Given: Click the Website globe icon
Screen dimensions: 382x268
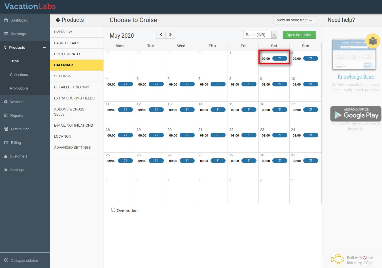Looking at the screenshot, I should click(x=6, y=102).
